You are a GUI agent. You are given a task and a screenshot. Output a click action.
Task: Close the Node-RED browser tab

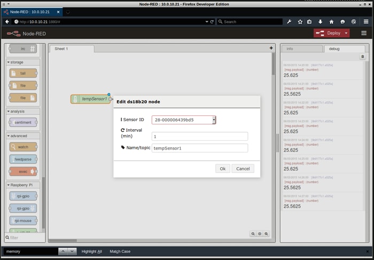point(58,12)
